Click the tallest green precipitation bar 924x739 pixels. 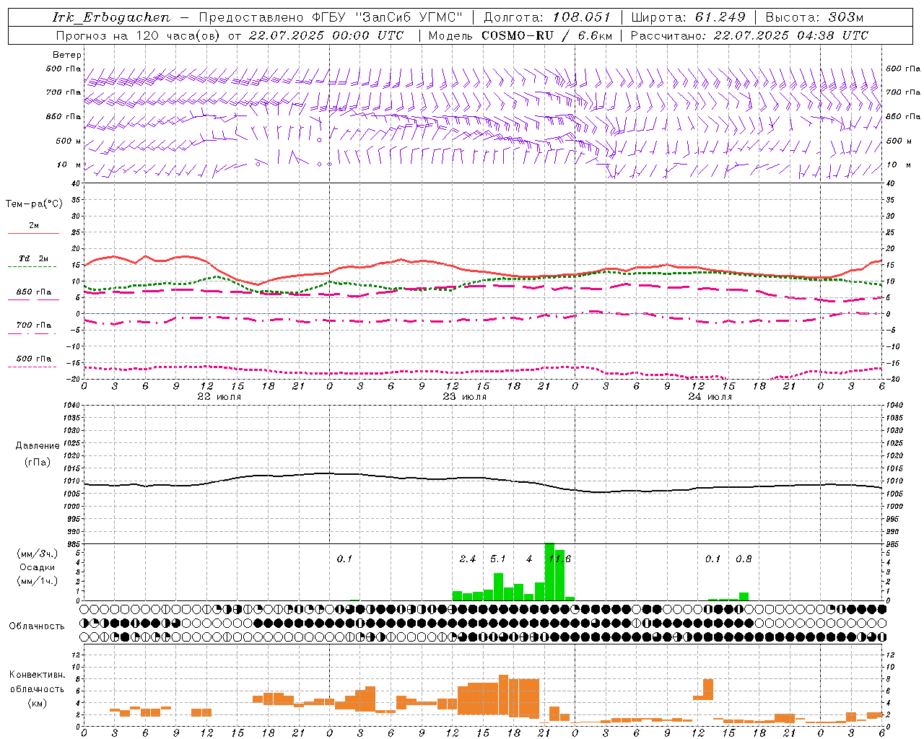pos(549,572)
